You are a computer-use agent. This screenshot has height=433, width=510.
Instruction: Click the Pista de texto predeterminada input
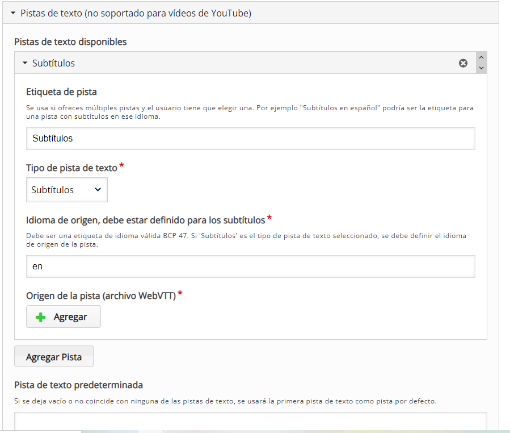tap(250, 422)
